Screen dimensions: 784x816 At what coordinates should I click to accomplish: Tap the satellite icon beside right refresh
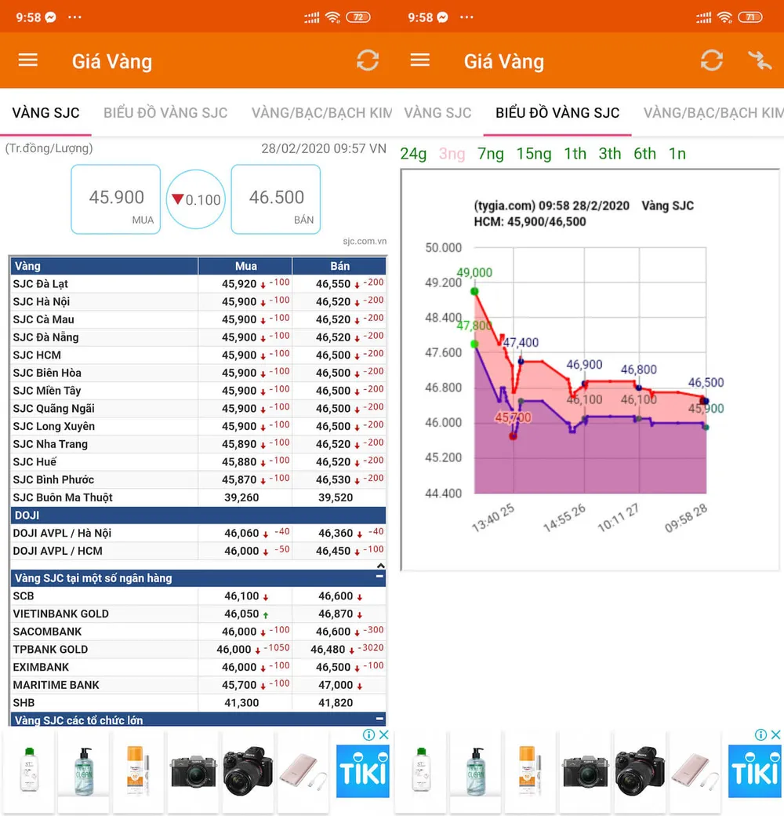[760, 60]
